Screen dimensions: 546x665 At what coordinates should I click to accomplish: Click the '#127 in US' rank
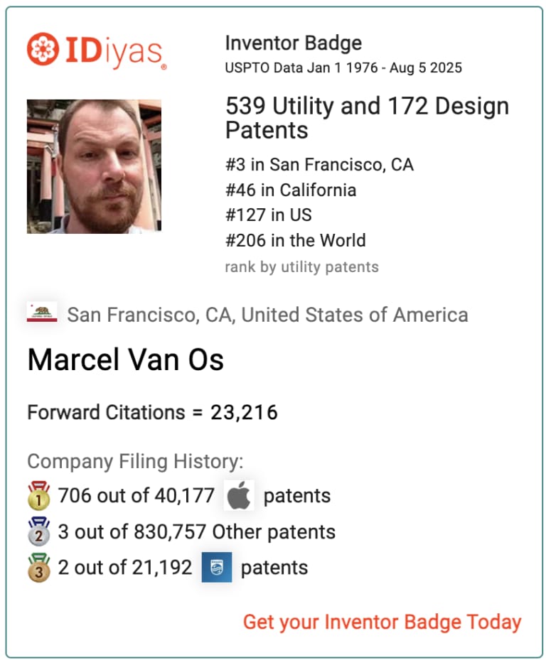[268, 215]
